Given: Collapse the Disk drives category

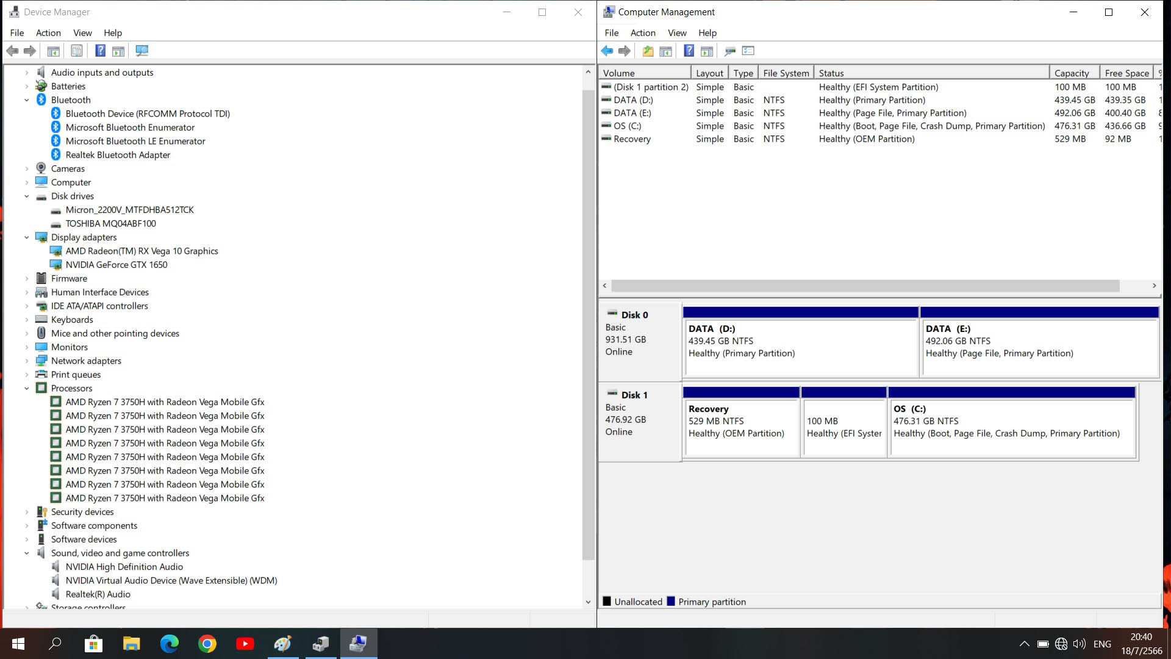Looking at the screenshot, I should 26,196.
